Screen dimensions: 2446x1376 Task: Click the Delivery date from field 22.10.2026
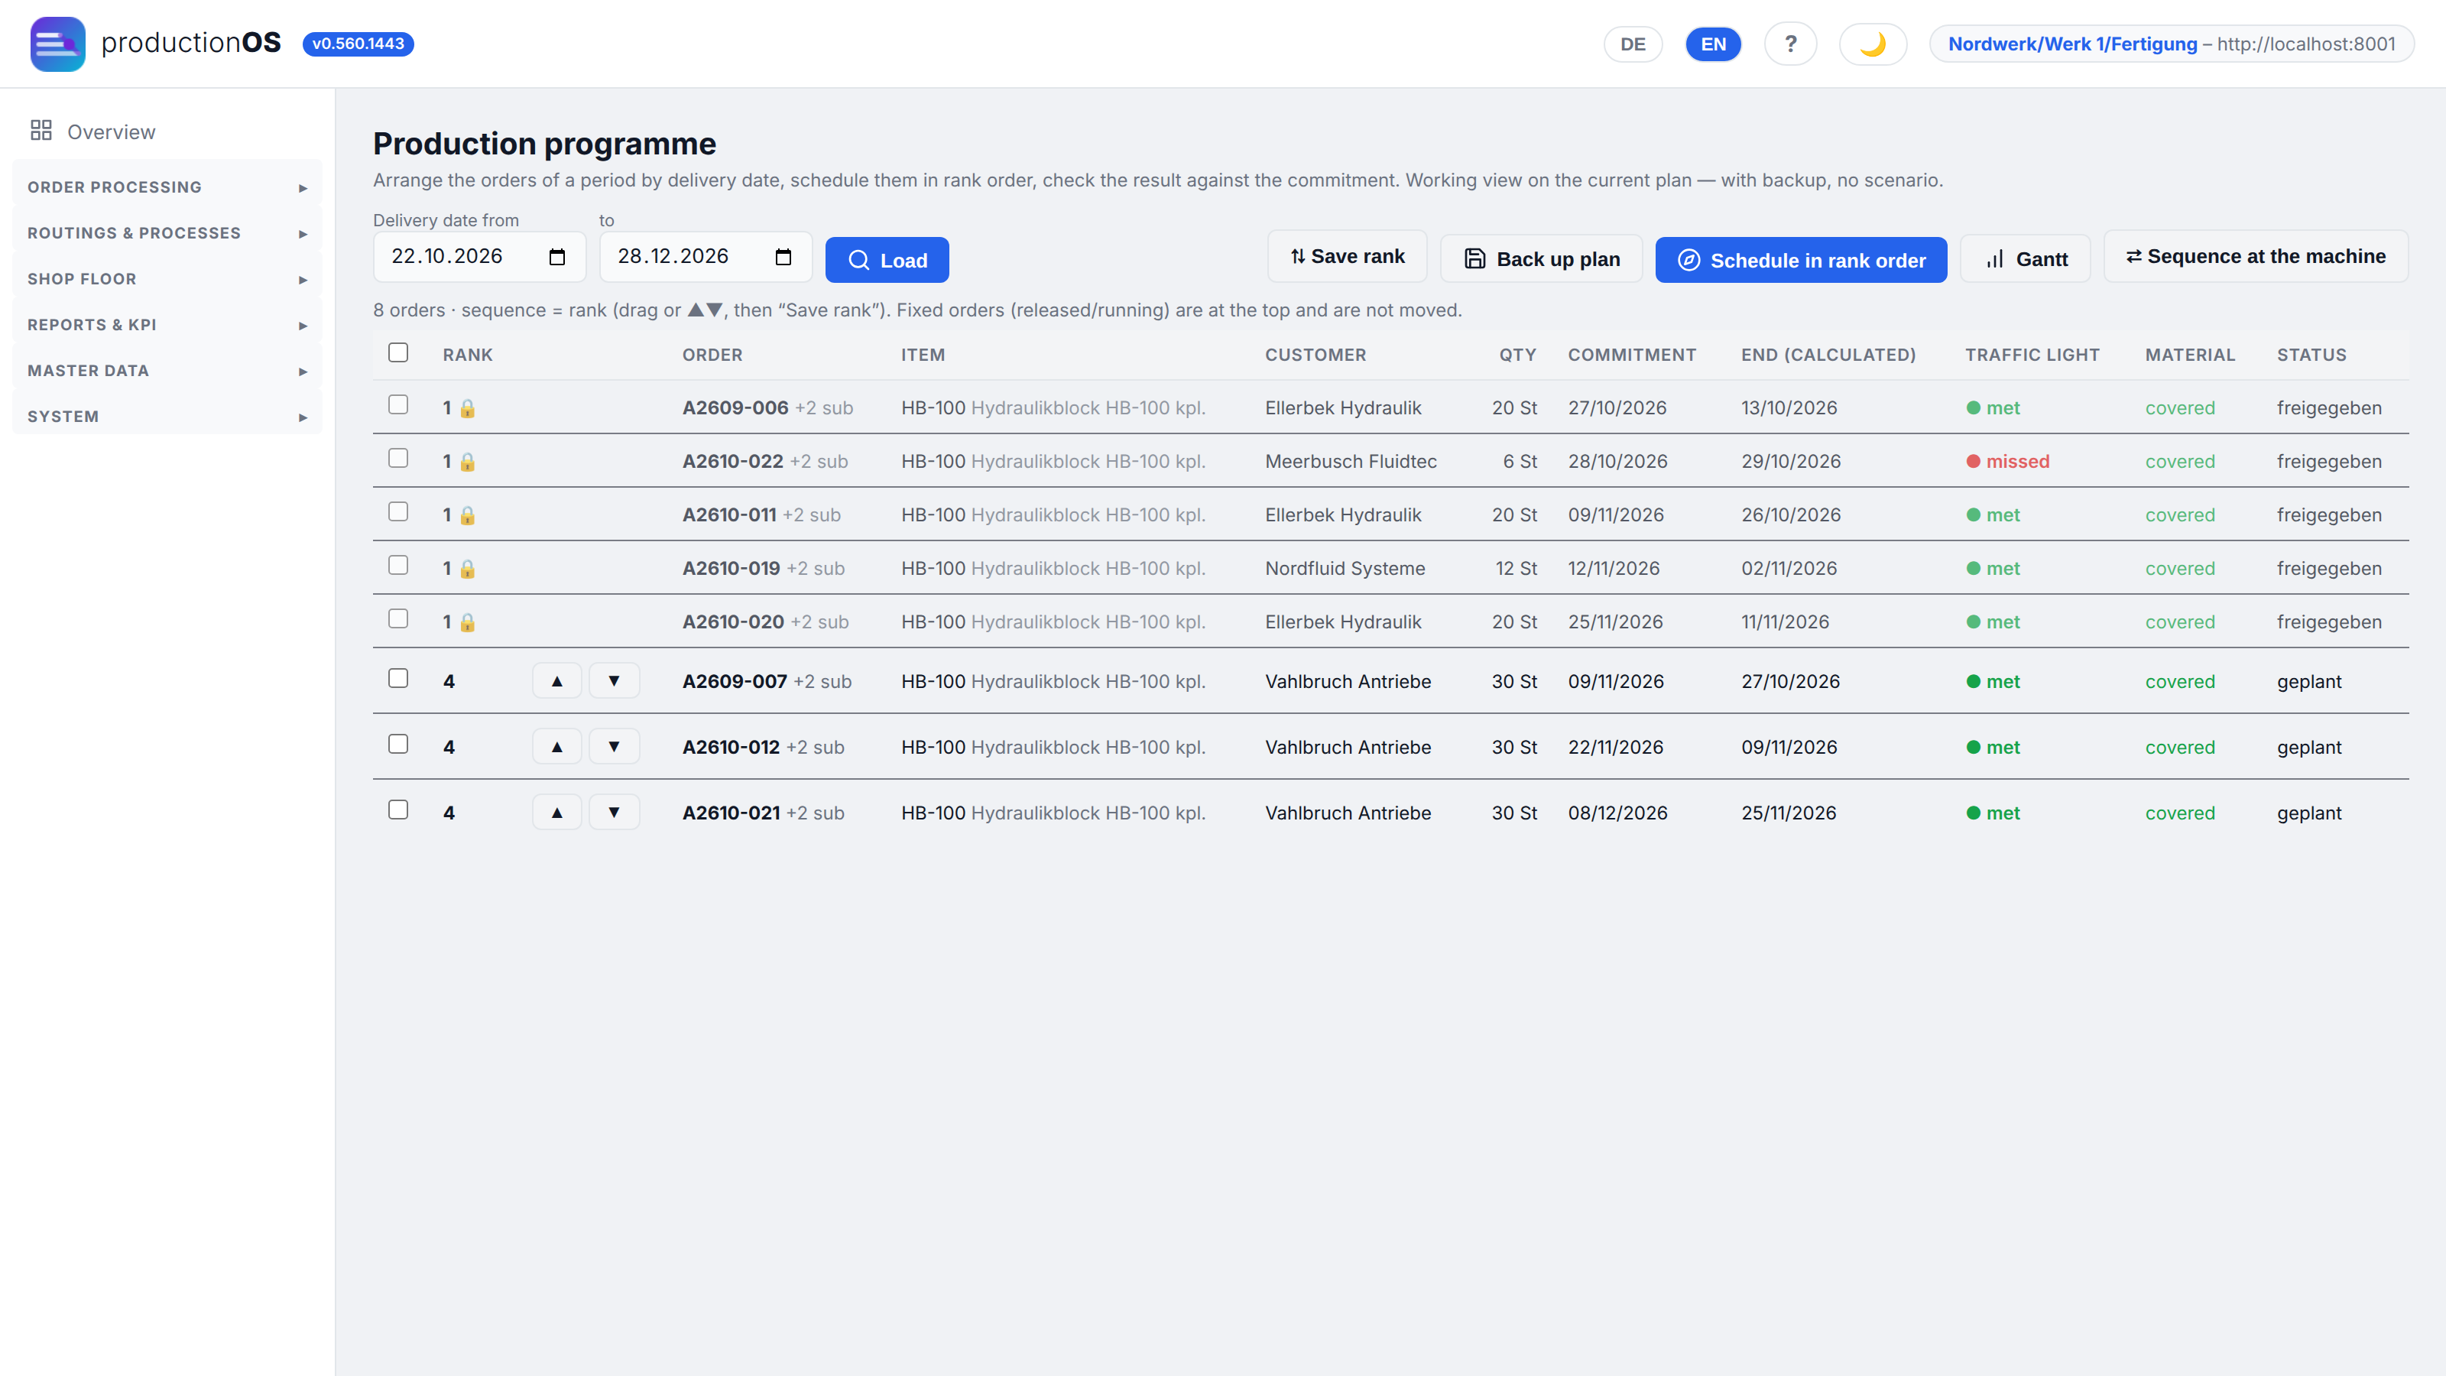pos(479,256)
